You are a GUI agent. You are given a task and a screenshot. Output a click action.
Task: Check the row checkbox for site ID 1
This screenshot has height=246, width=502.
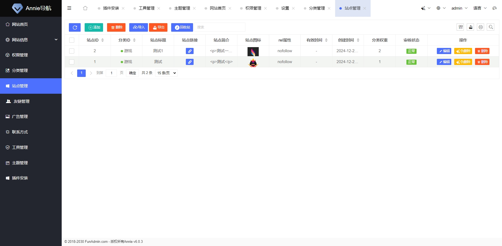pos(72,61)
